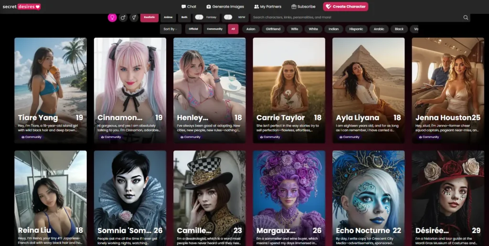
Task: Click Community badge on Ayla Liyana card
Action: click(x=349, y=137)
